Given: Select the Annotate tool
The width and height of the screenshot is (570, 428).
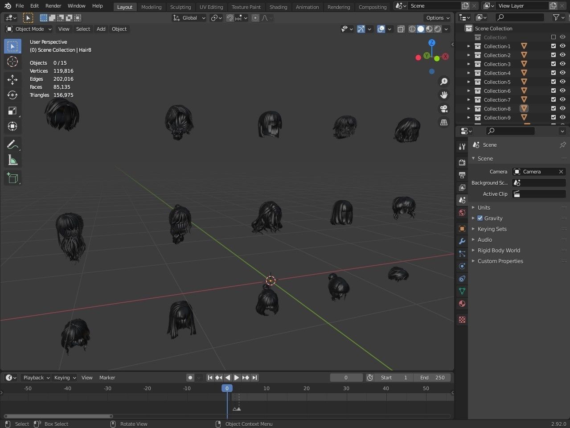Looking at the screenshot, I should [12, 144].
